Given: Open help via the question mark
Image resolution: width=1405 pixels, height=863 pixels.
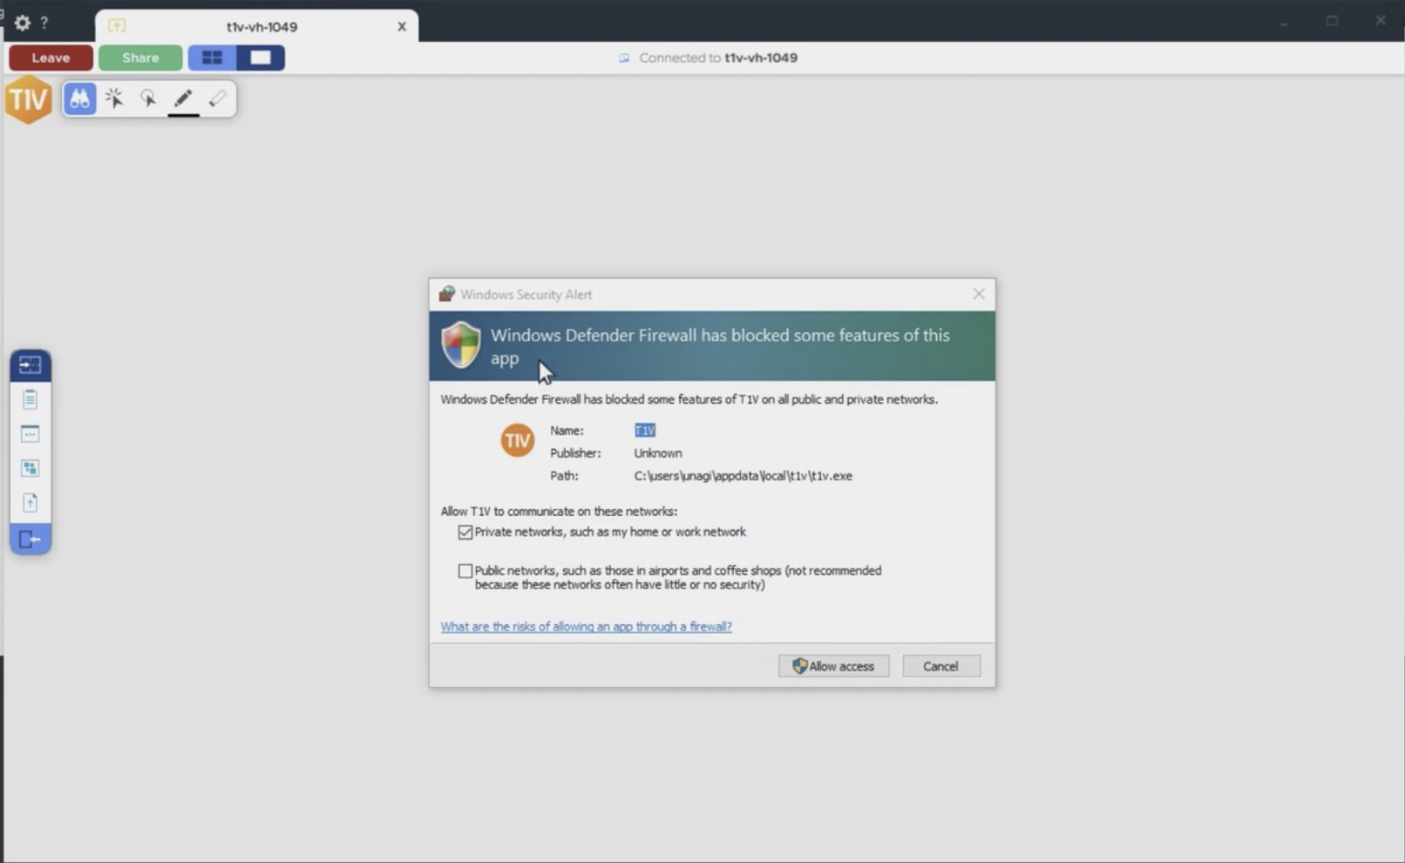Looking at the screenshot, I should click(x=44, y=24).
